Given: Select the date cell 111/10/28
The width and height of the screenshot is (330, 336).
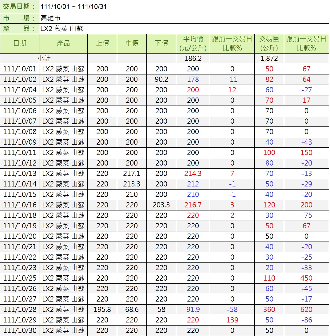Looking at the screenshot, I should tap(20, 310).
